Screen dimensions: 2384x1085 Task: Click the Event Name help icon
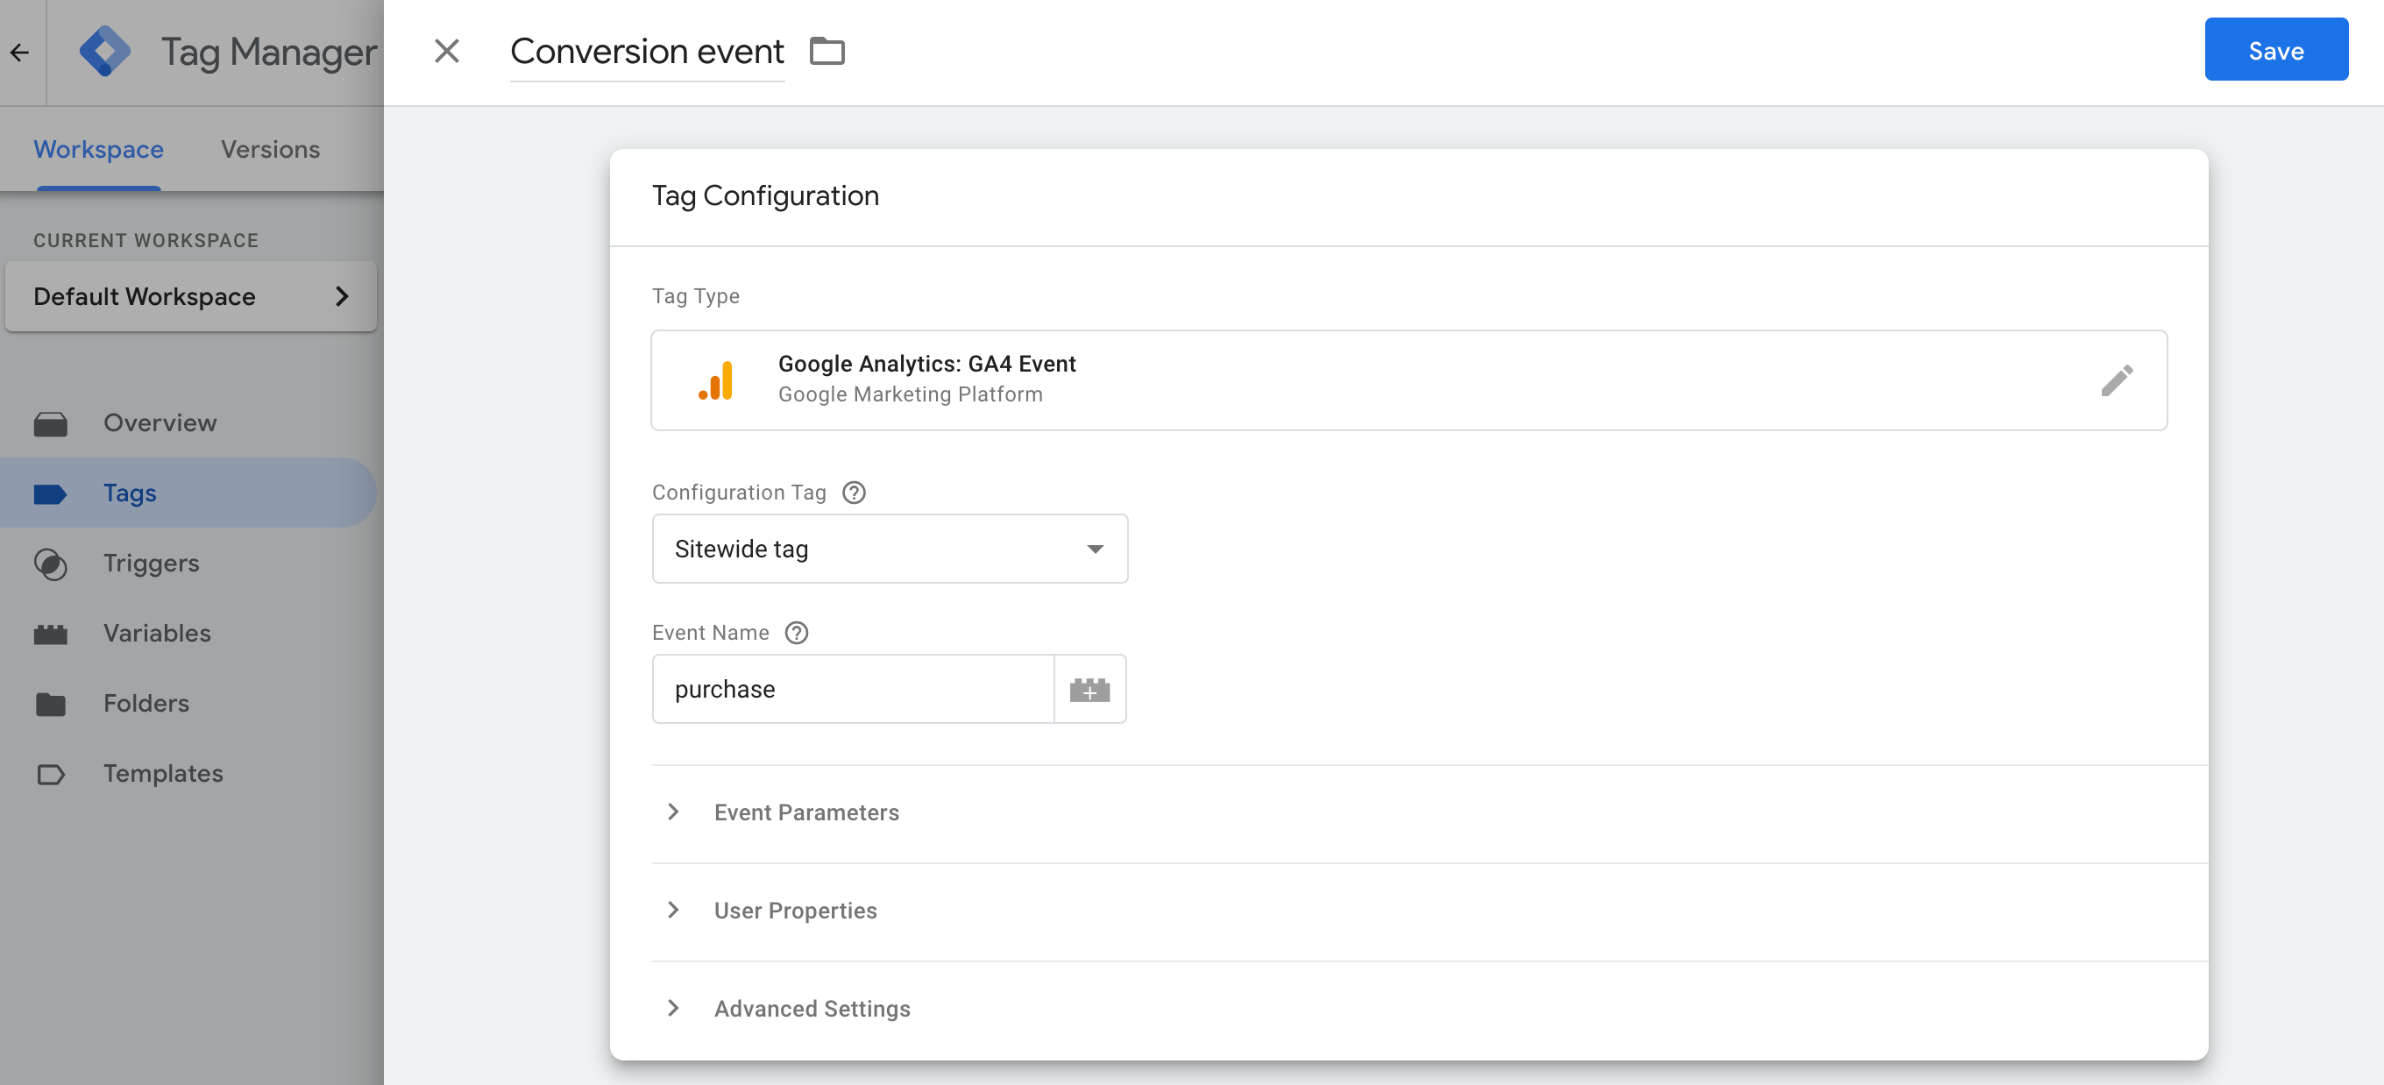click(x=797, y=632)
